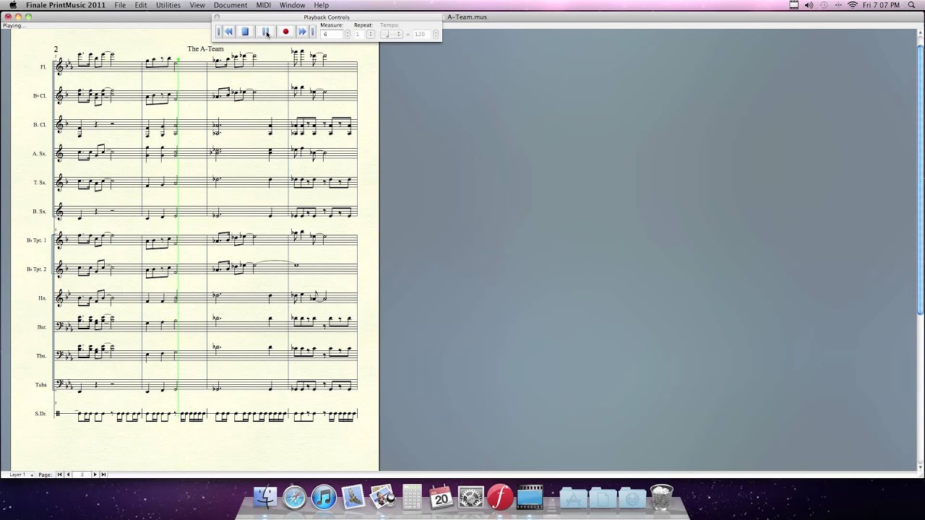The image size is (925, 520).
Task: Open Calculator from the Dock
Action: coord(412,497)
